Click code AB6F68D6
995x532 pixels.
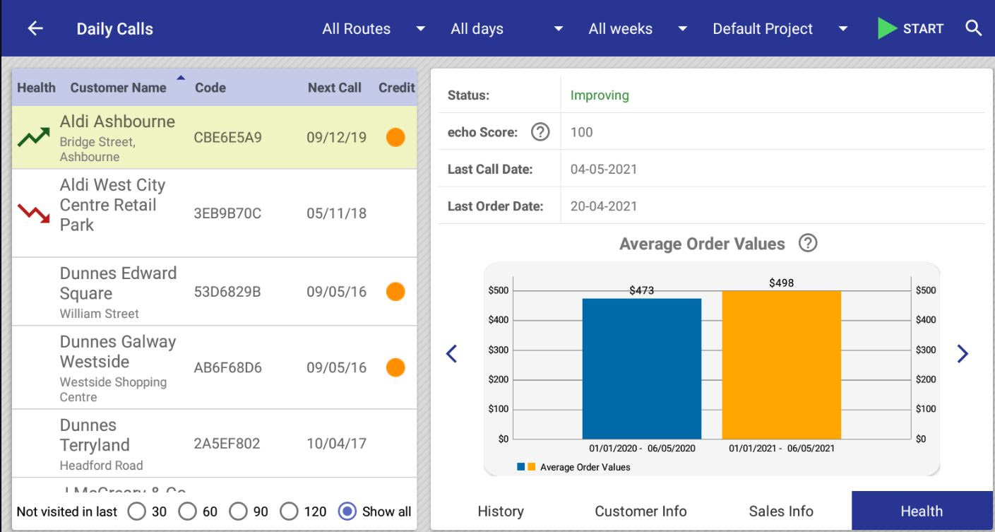point(227,367)
